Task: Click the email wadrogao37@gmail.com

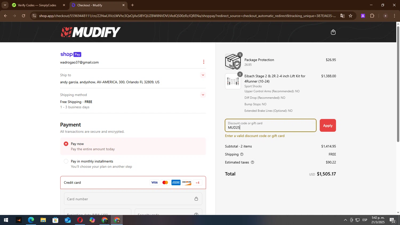Action: 79,62
